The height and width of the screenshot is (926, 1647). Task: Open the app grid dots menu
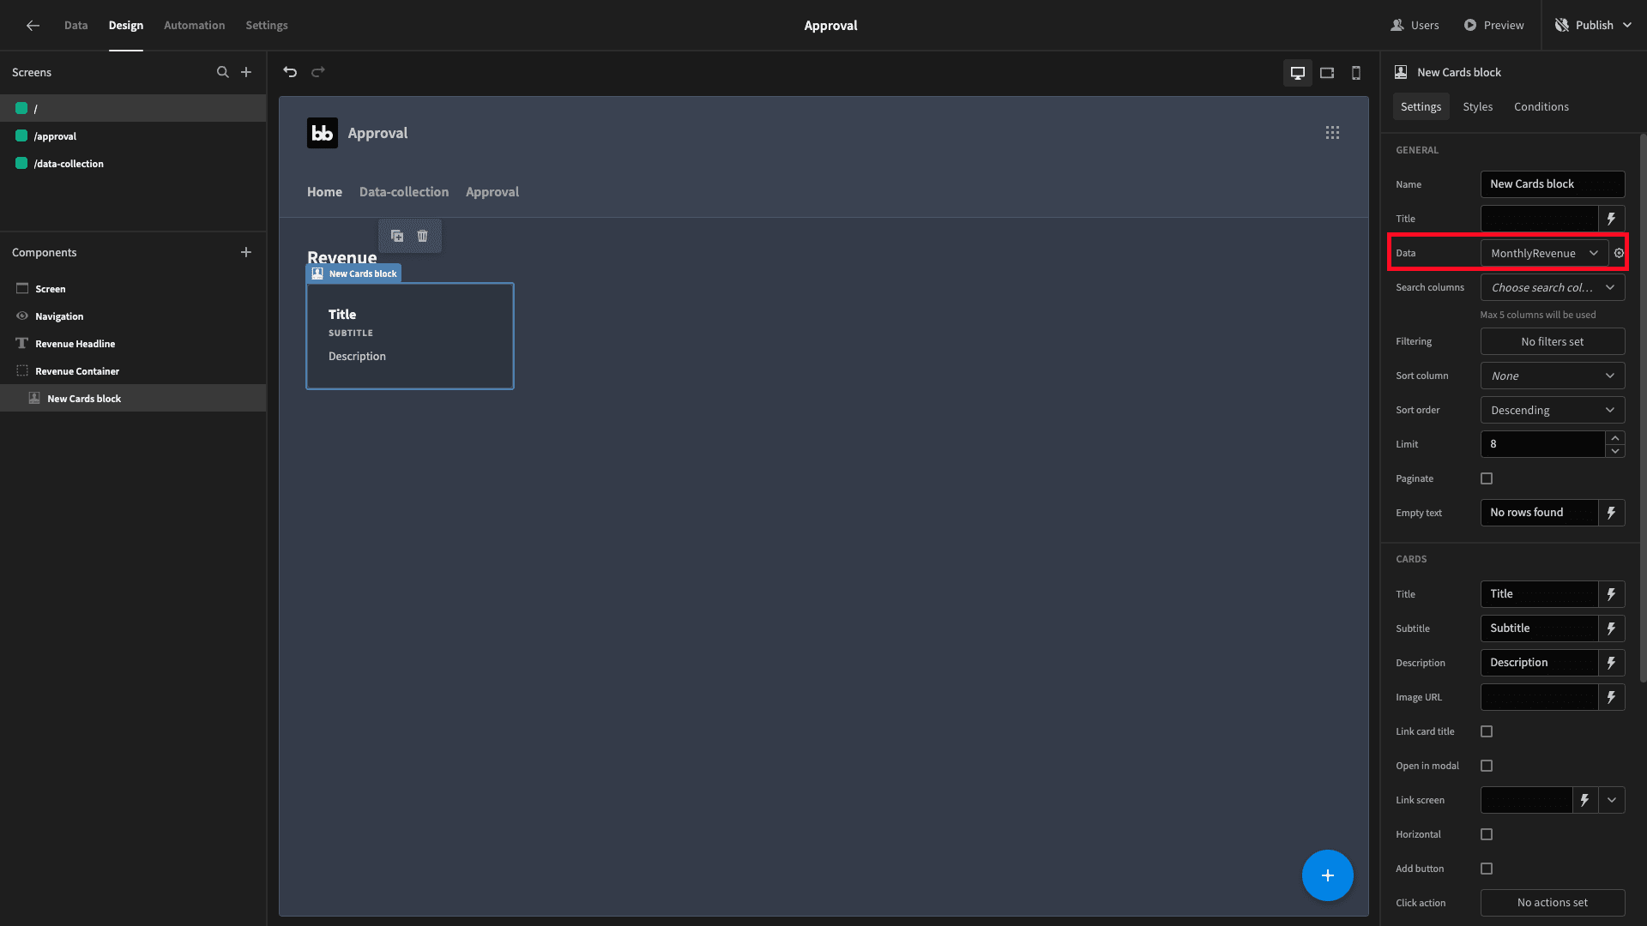tap(1332, 133)
